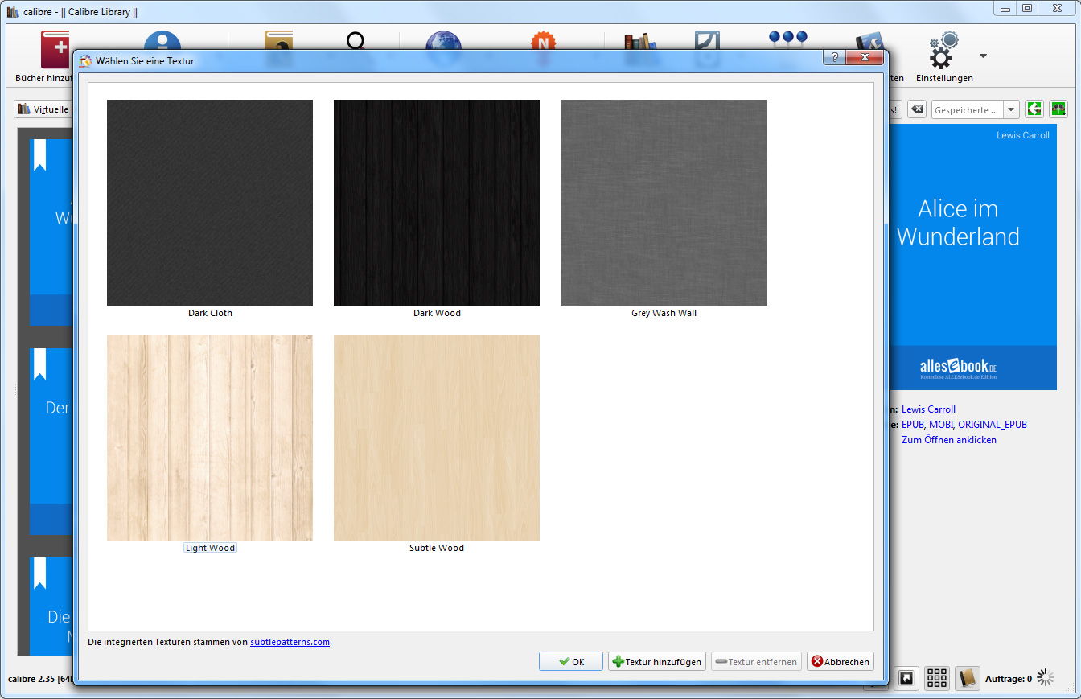This screenshot has height=699, width=1081.
Task: Click the jobs spinner next to Aufträge
Action: click(1045, 677)
